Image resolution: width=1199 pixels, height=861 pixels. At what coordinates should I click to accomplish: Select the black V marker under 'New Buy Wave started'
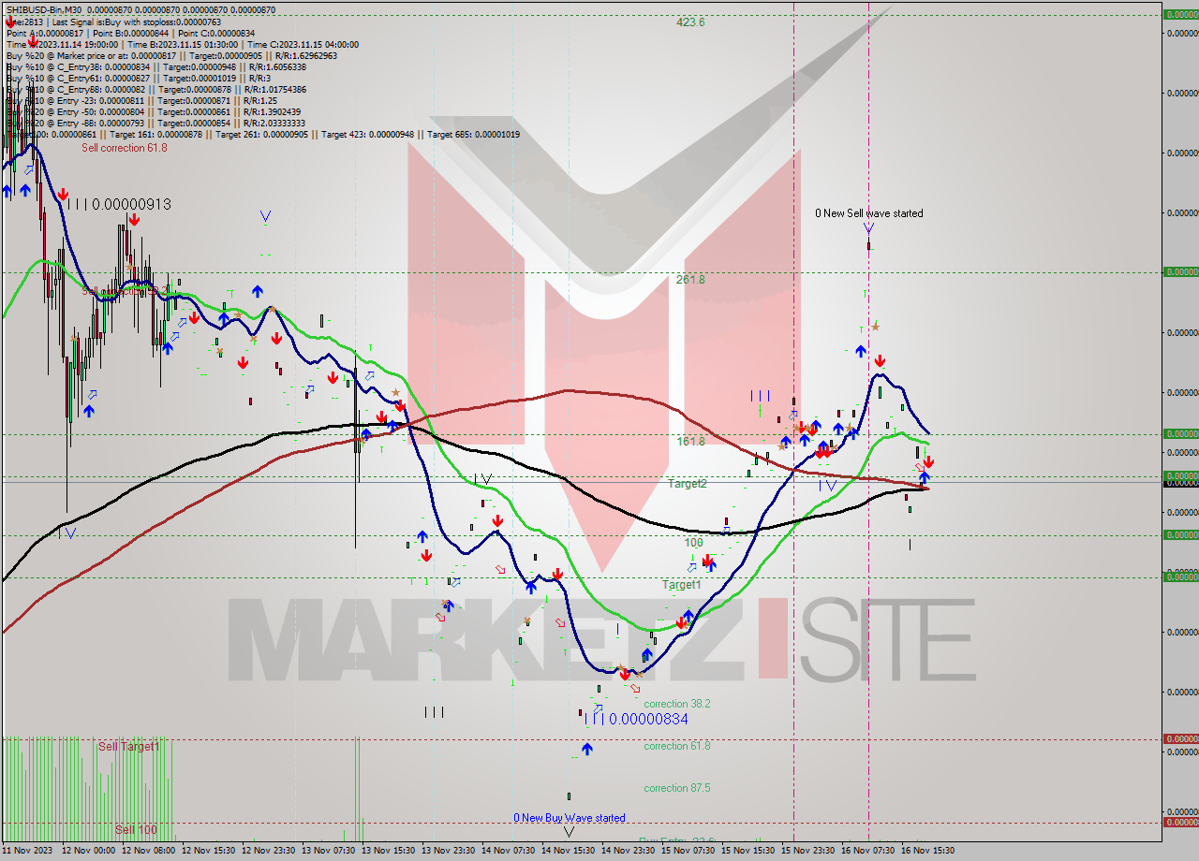569,831
